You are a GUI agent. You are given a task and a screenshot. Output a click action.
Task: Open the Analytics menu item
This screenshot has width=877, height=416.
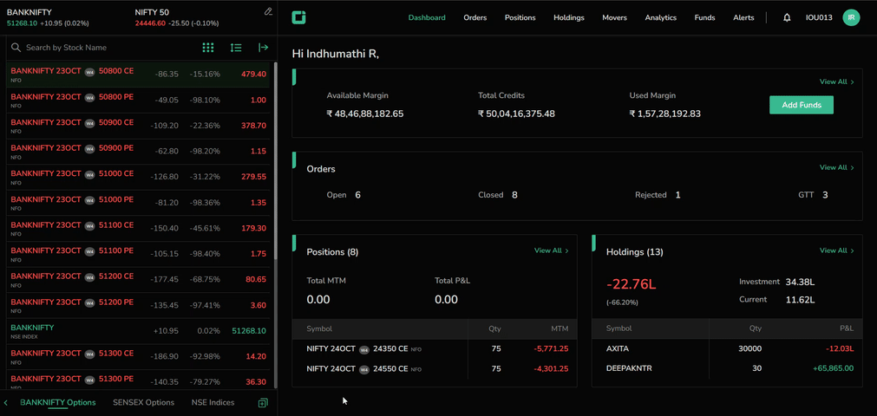(660, 17)
